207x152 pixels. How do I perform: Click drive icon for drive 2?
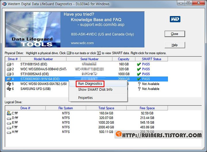[x=9, y=69]
